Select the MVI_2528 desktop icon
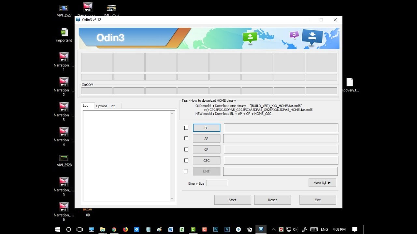The height and width of the screenshot is (234, 417). pos(64,161)
